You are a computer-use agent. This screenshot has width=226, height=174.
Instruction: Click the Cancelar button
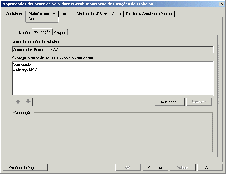155,168
